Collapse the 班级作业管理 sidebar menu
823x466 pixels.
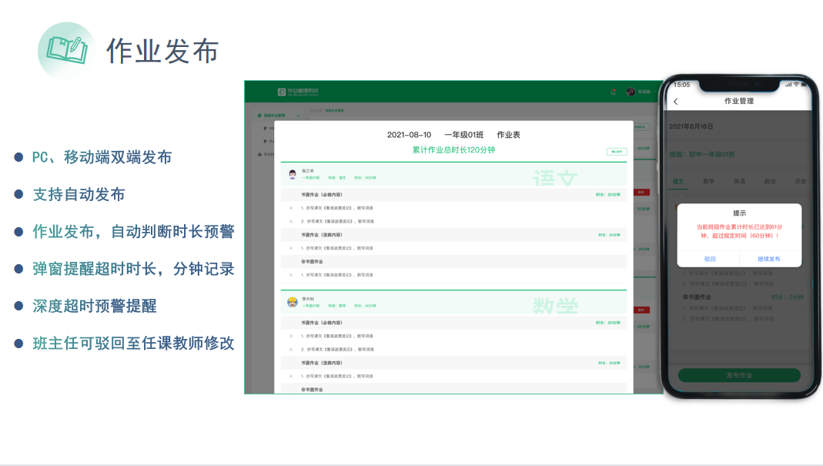(x=298, y=115)
